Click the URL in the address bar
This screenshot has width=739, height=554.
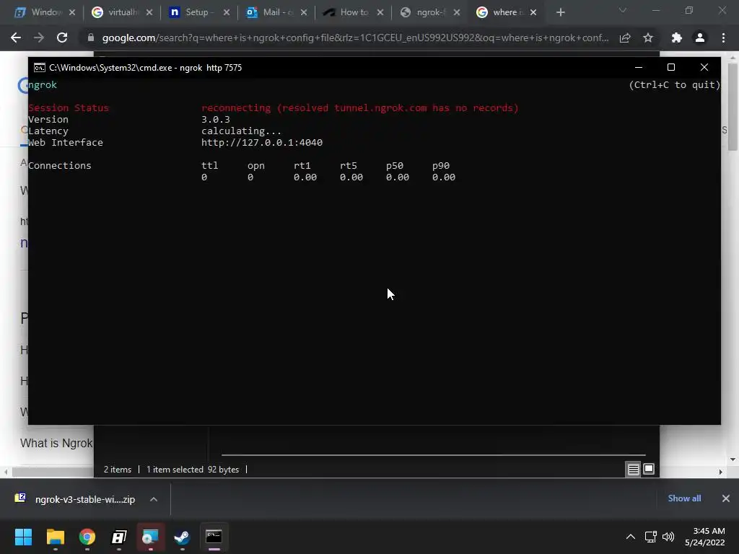(355, 38)
